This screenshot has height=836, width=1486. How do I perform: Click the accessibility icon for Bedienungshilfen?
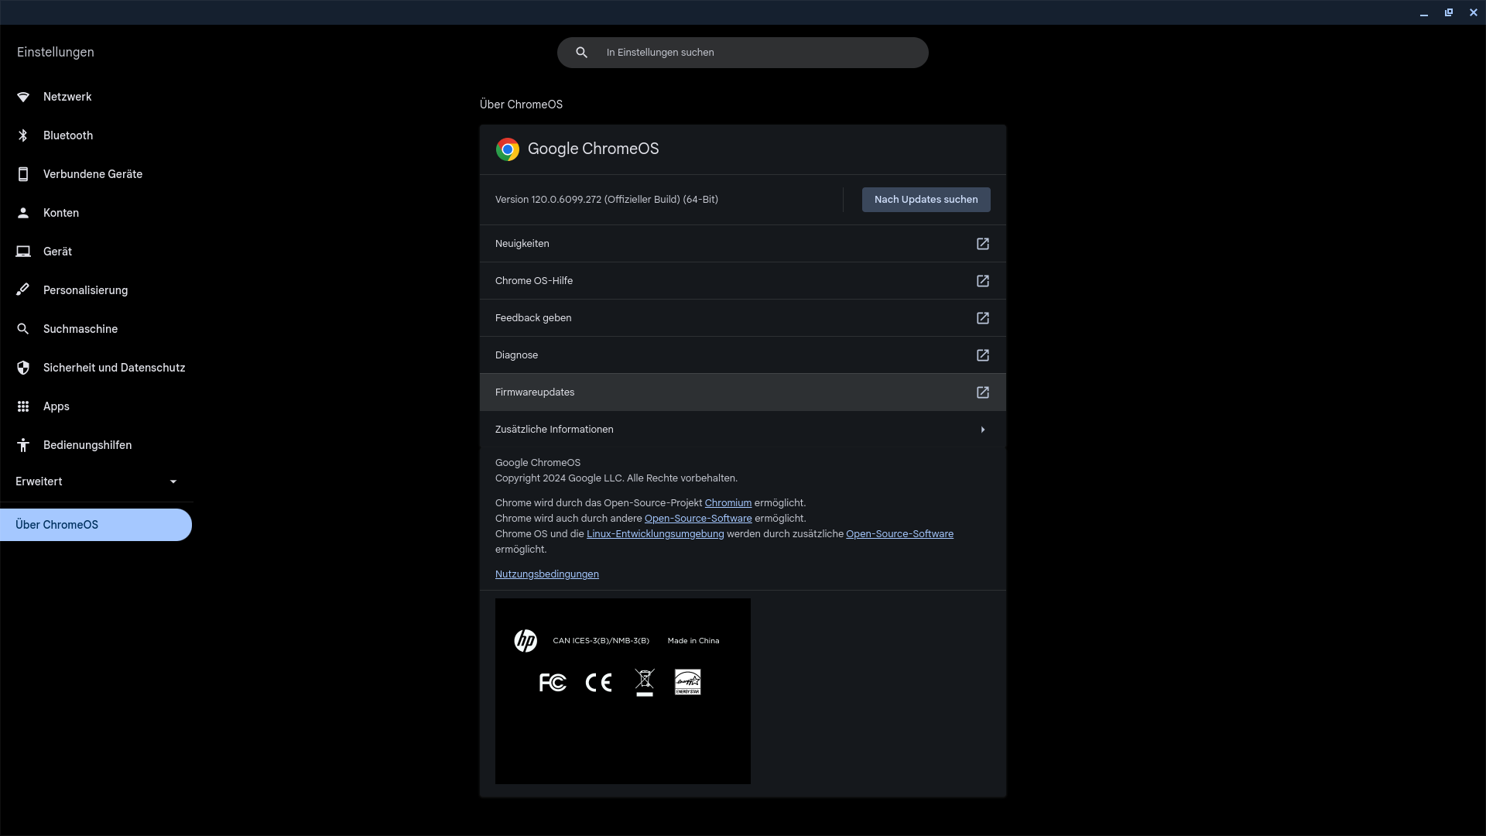click(23, 445)
